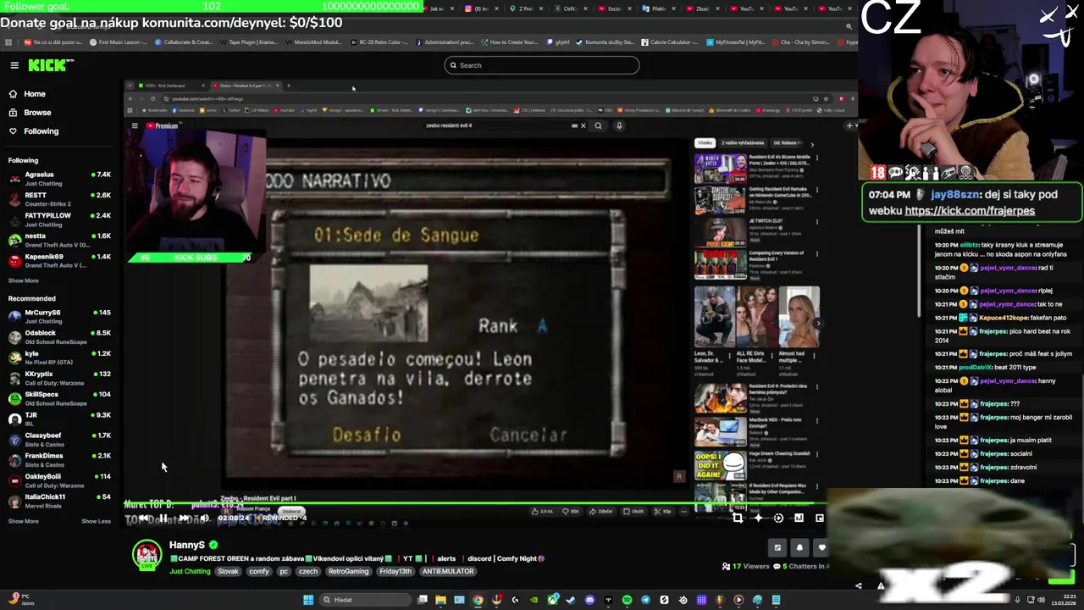The image size is (1084, 610).
Task: Click the clip crop icon in player
Action: pos(738,518)
